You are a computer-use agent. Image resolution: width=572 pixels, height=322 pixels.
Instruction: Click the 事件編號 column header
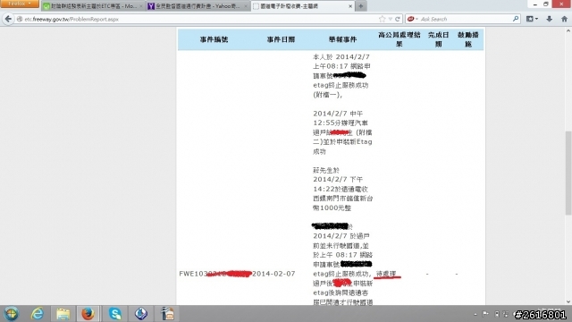pyautogui.click(x=214, y=39)
